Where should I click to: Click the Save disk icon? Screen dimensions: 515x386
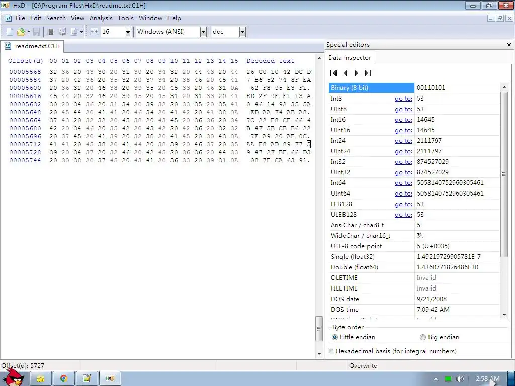(x=36, y=32)
